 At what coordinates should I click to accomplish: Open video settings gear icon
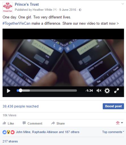click(107, 91)
